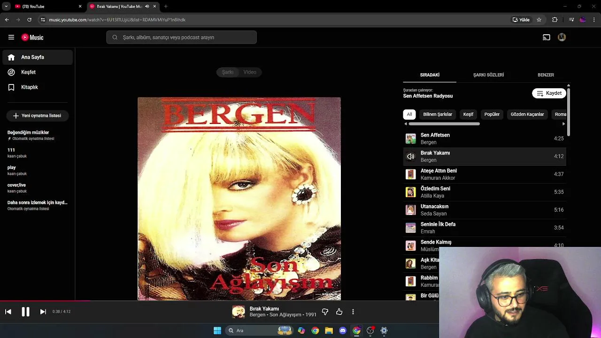This screenshot has width=601, height=338.
Task: Open the Chrome three-dot menu
Action: [x=594, y=20]
